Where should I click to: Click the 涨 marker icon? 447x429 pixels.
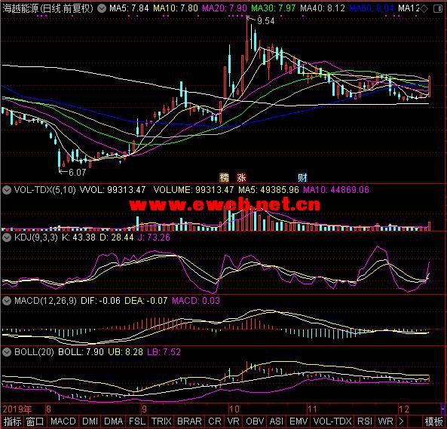coord(241,178)
